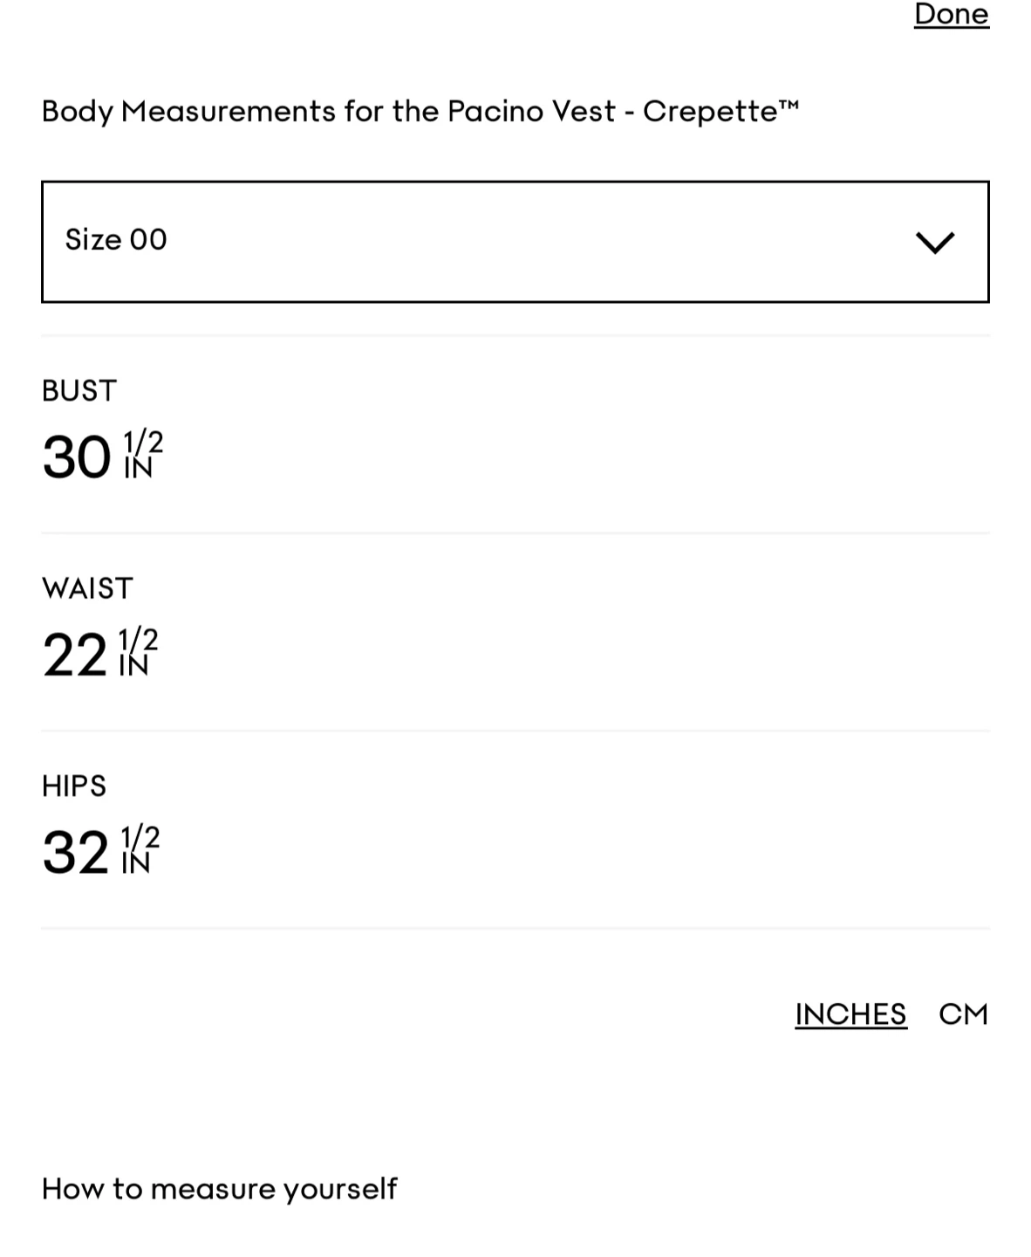Select INCHES as measurement unit

point(850,1013)
